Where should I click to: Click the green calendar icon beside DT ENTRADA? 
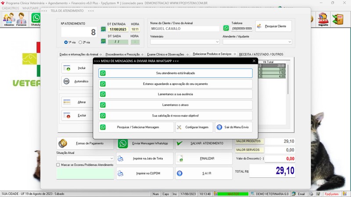[103, 29]
